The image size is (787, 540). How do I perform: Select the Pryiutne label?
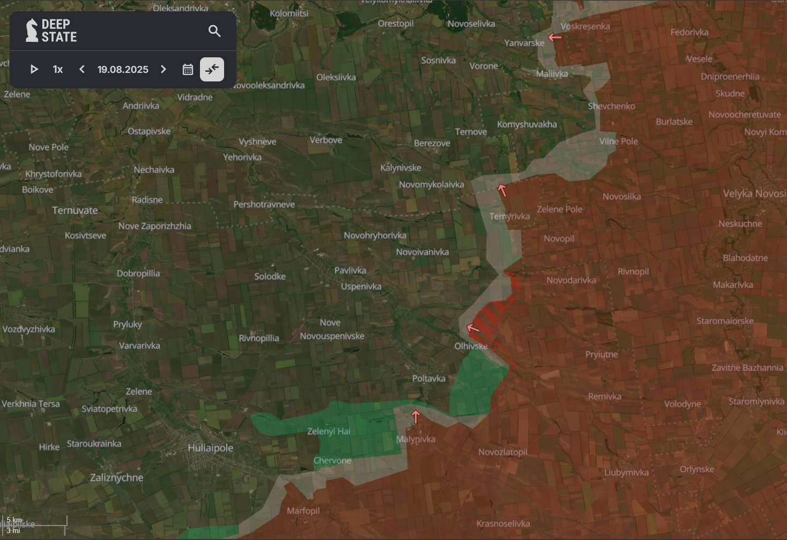click(602, 355)
